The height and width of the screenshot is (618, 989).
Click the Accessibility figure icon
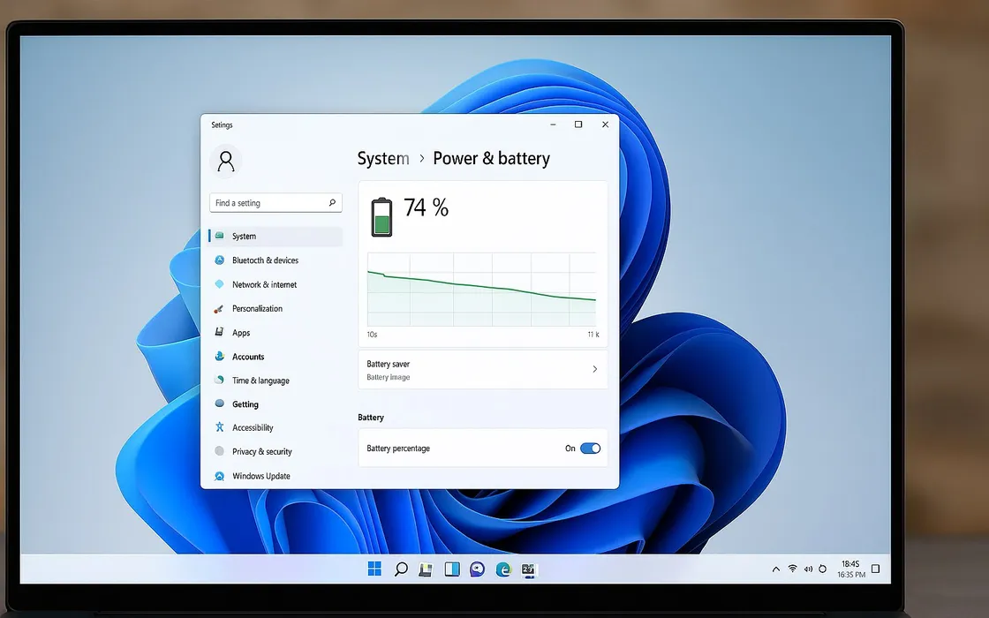point(222,427)
